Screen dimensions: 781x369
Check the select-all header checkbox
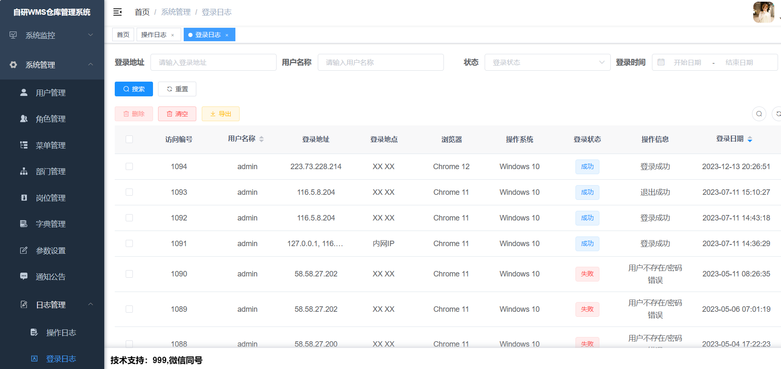coord(129,139)
